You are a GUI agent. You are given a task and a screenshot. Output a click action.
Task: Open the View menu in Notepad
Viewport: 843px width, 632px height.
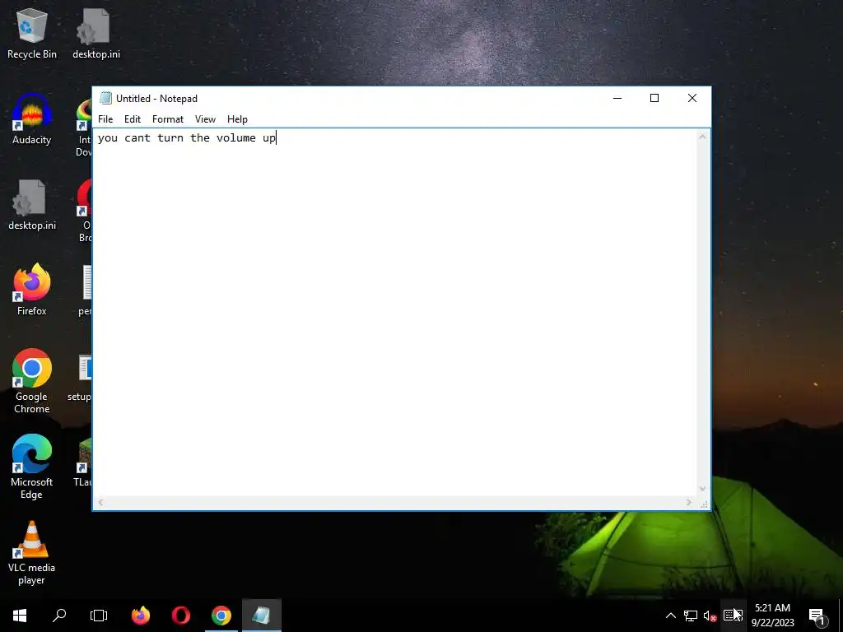pos(205,119)
